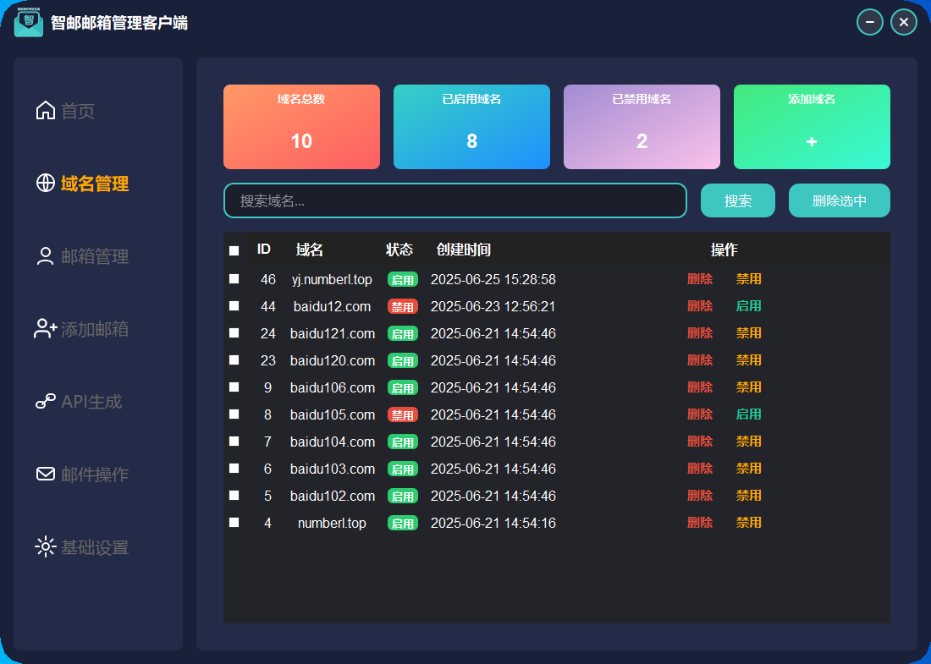Click the 智邮 app logo icon
This screenshot has width=931, height=664.
click(x=29, y=22)
